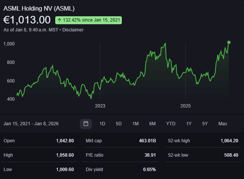Click the P/E ratio value 38.91
Viewport: 244px width, 179px height.
pyautogui.click(x=150, y=155)
